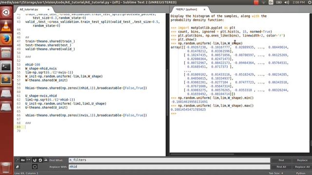Open the upper mounted drive icon in dock

(x=6, y=93)
